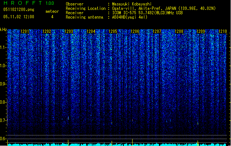Image resolution: width=231 pixels, height=146 pixels.
Task: Click the 0.8 frequency axis label
Action: point(3,102)
